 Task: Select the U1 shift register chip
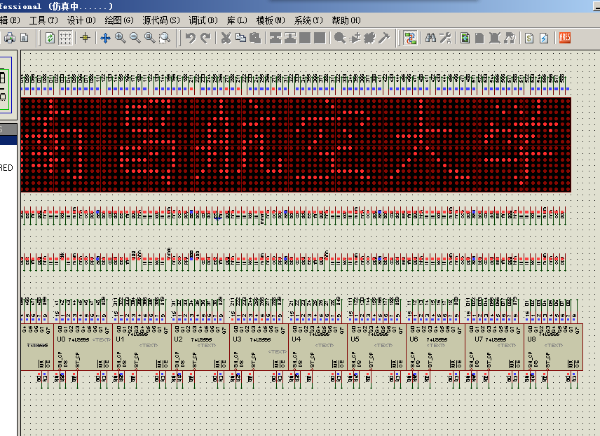click(142, 347)
